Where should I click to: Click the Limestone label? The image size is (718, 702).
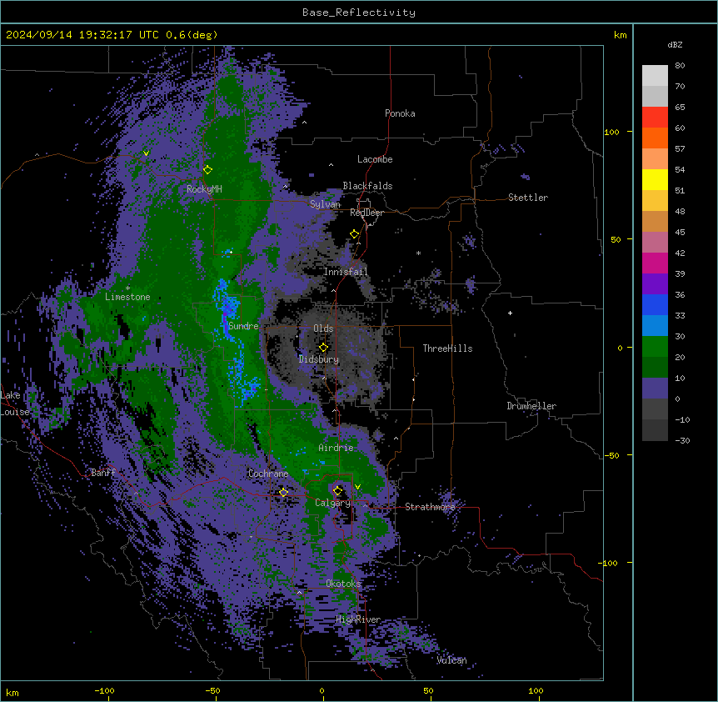pos(127,297)
